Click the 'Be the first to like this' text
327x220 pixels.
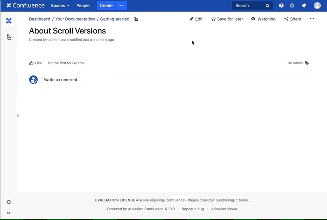[66, 63]
